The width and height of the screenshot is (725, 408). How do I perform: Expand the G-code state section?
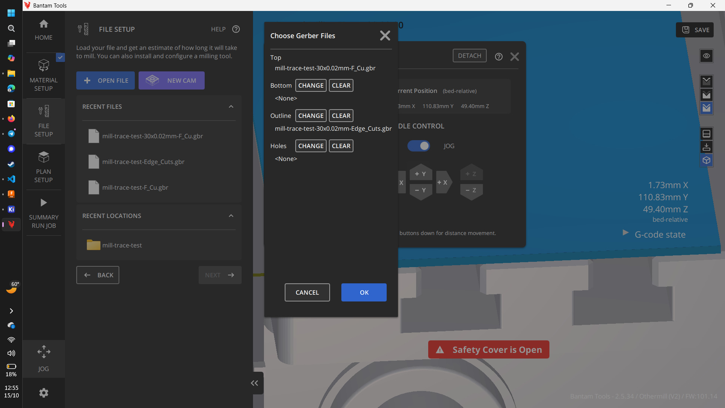626,233
